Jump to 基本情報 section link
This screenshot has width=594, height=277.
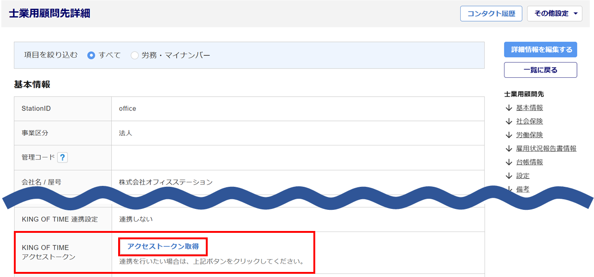click(529, 108)
